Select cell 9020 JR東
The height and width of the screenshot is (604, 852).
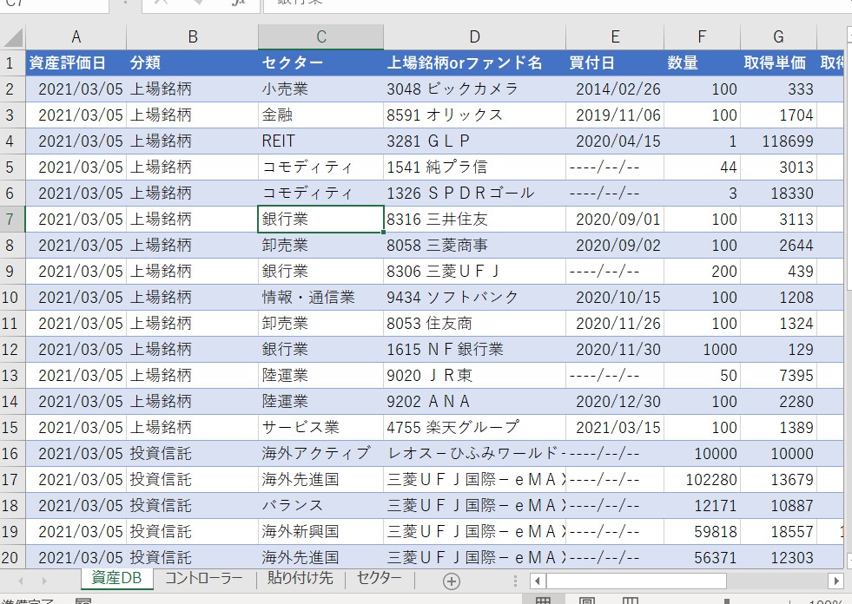tap(474, 375)
